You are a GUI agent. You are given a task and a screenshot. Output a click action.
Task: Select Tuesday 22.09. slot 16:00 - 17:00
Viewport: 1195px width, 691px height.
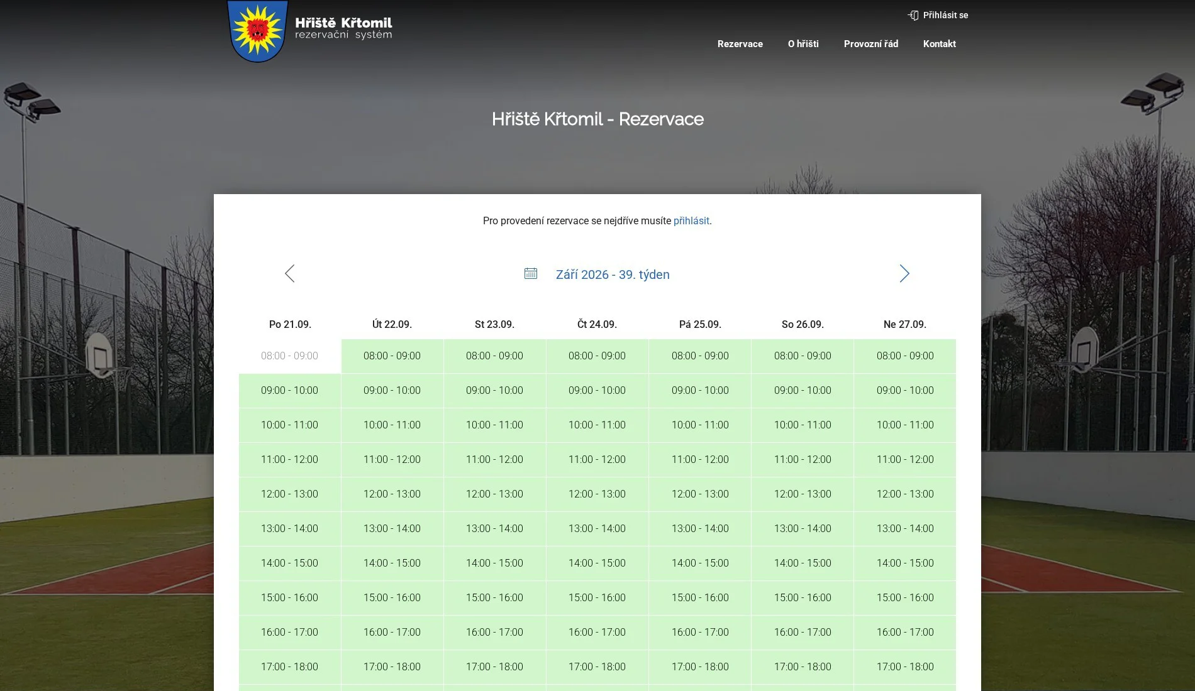[x=392, y=633]
